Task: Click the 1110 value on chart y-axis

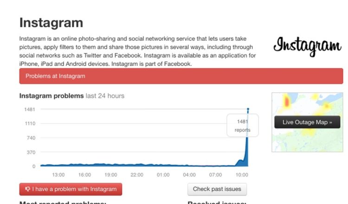Action: 30,123
